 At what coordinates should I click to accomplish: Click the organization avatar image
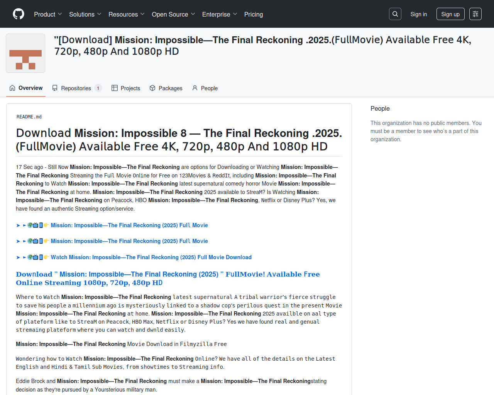pos(25,53)
